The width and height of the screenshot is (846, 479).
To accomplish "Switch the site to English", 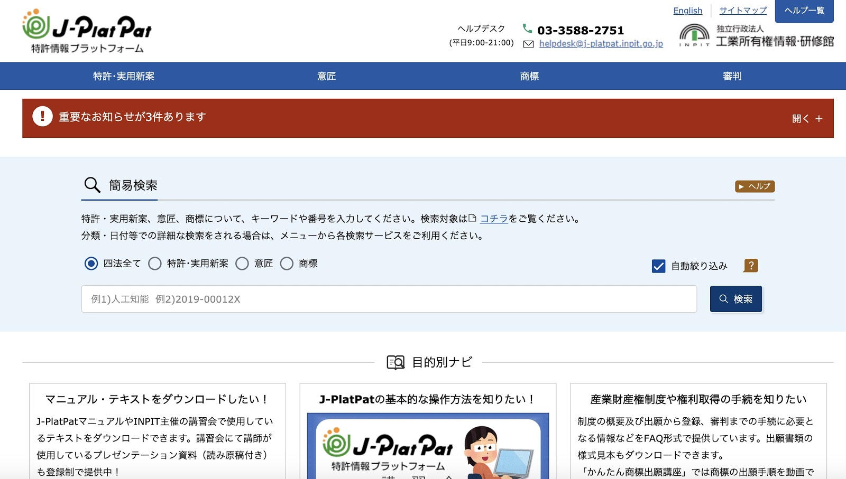I will pyautogui.click(x=687, y=11).
